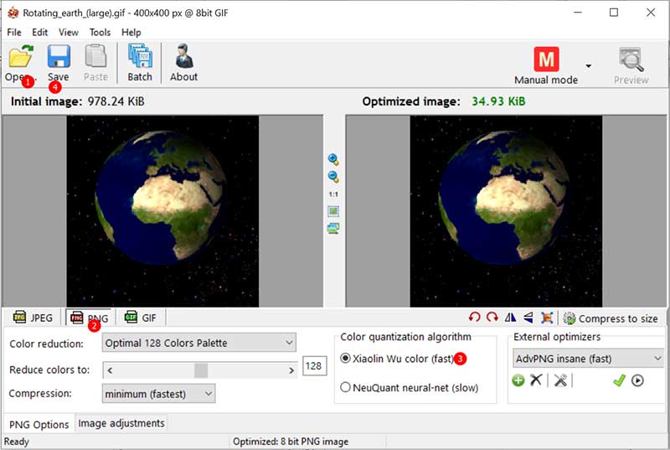Rotate image clockwise

click(x=492, y=317)
